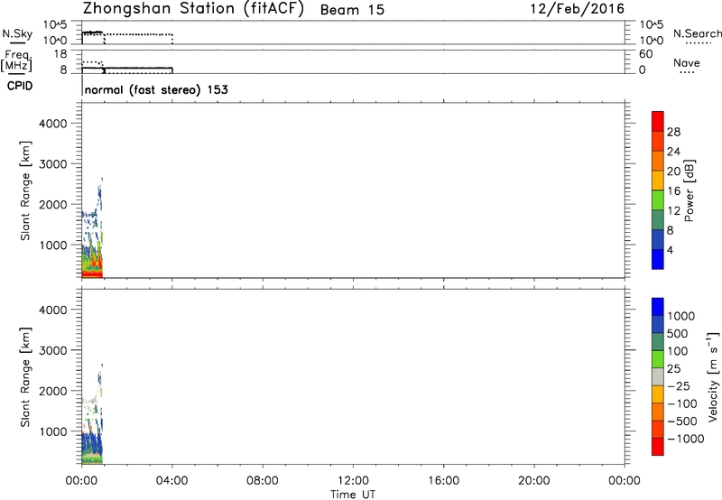Pick Velocity colorbar segment between 100 and 25
The image size is (722, 500).
click(x=658, y=359)
